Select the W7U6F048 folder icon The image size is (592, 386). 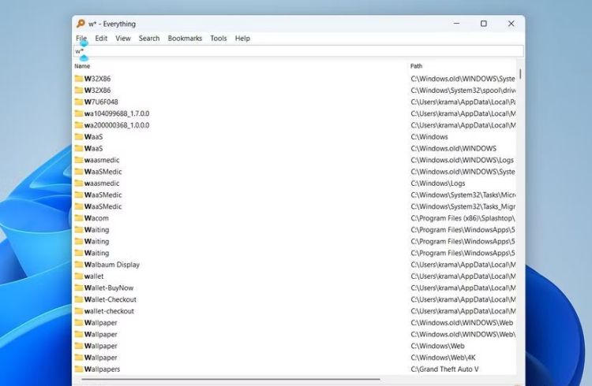click(x=79, y=102)
